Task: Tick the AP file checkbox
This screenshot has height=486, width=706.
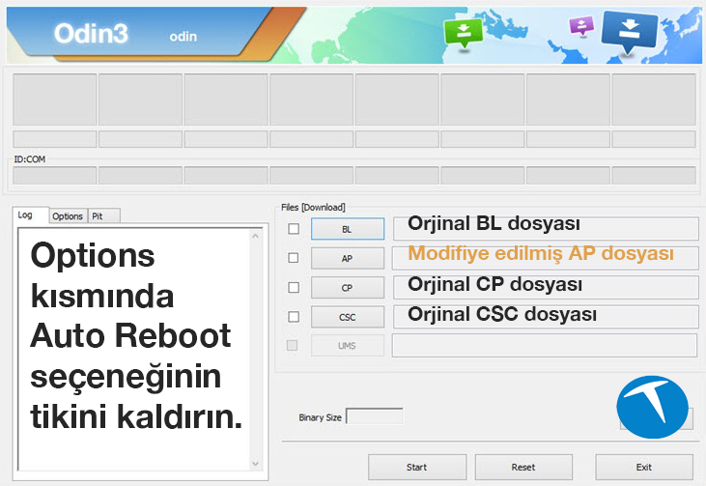Action: tap(293, 258)
